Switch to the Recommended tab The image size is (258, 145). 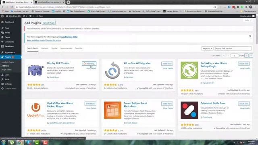coord(66,48)
